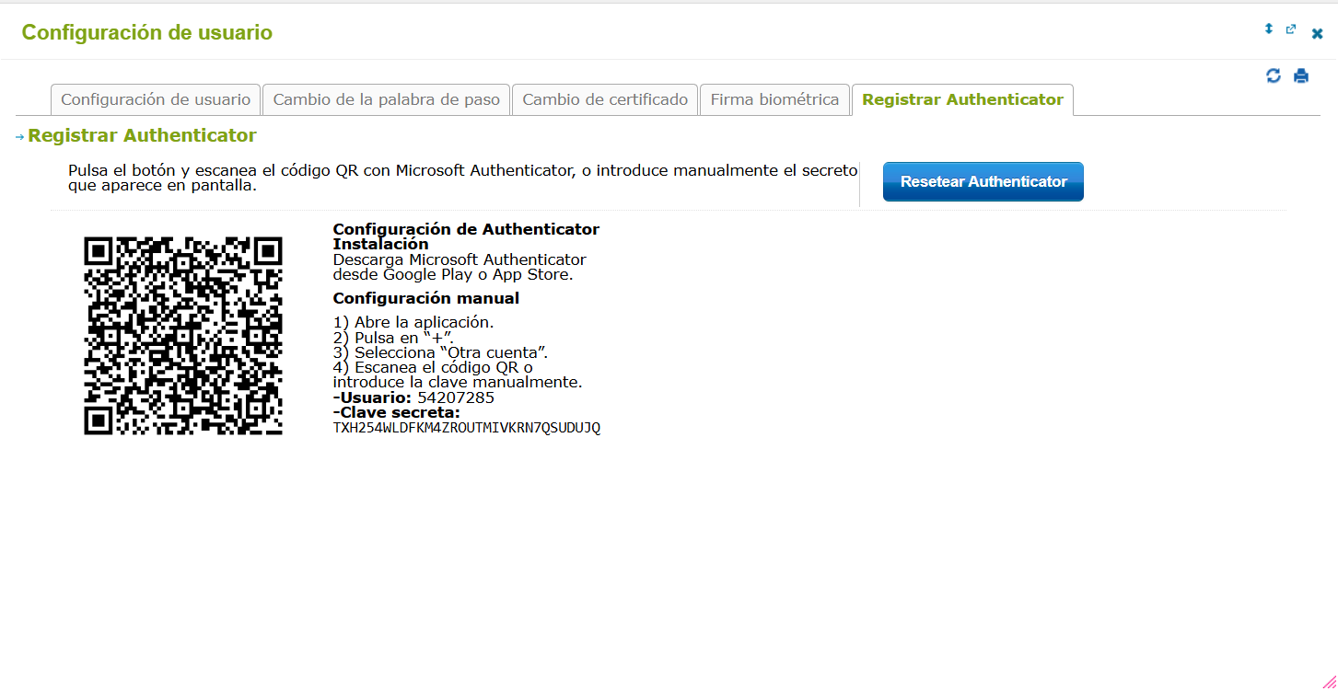This screenshot has width=1338, height=691.
Task: Click the '-Clave secreta:' label
Action: click(x=397, y=412)
